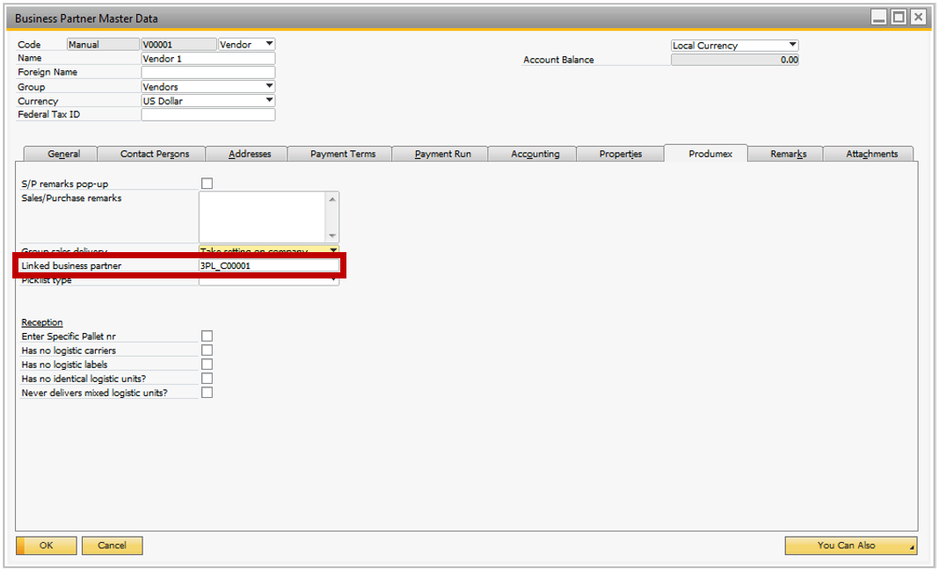Select the Attachments tab
The height and width of the screenshot is (571, 939).
coord(871,154)
